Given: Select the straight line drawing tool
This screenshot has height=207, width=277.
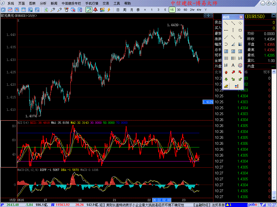Looking at the screenshot, I should pos(226,23).
